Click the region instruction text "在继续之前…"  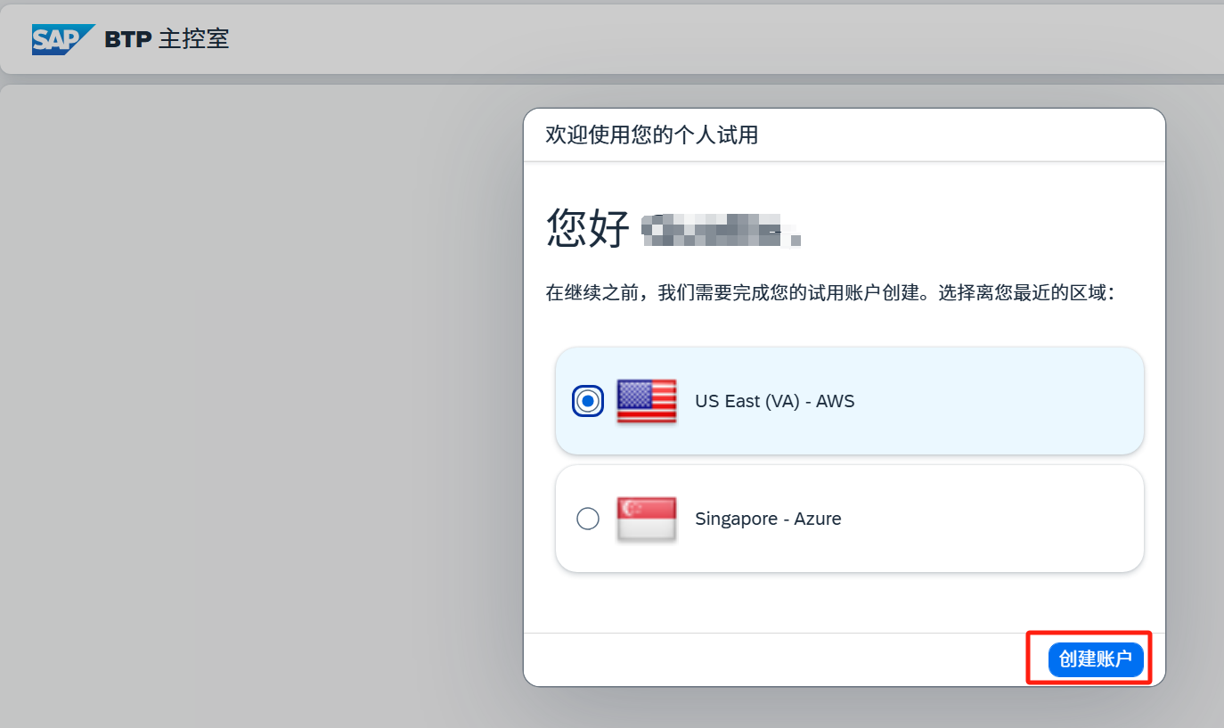[830, 292]
